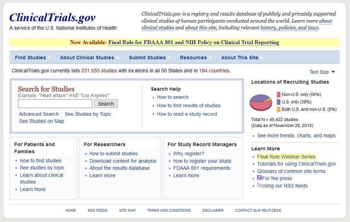Open How to register your study
The height and width of the screenshot is (222, 350).
tap(202, 161)
